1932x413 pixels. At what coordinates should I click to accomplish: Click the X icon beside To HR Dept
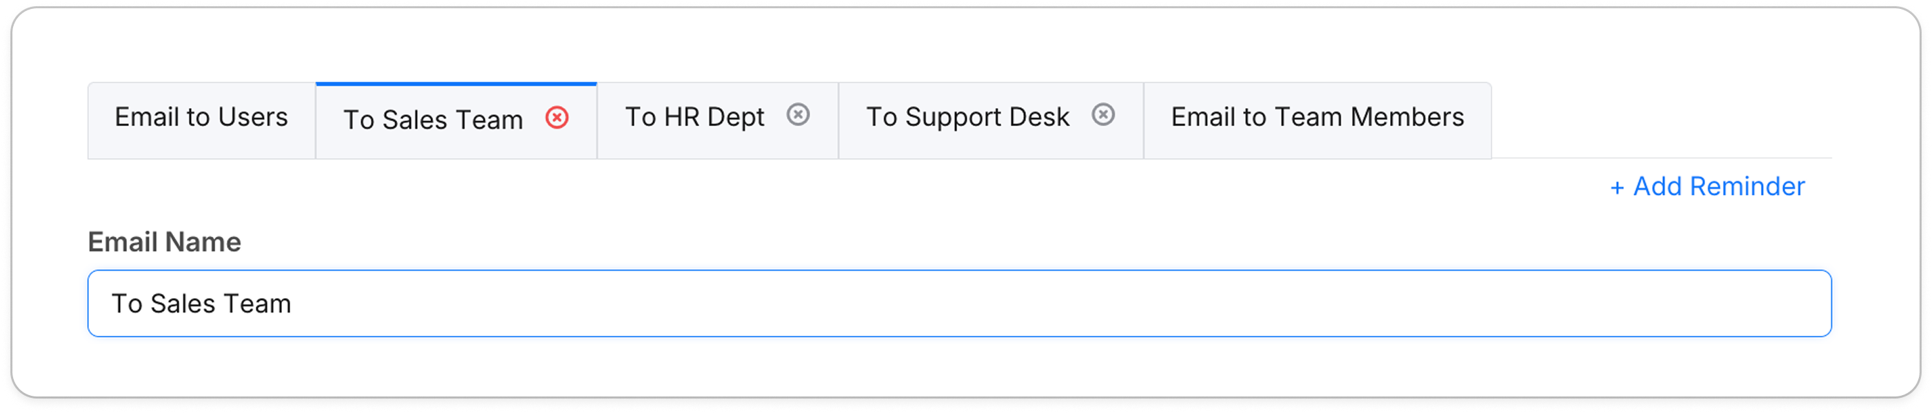798,114
